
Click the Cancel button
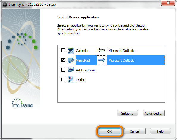coord(135,131)
